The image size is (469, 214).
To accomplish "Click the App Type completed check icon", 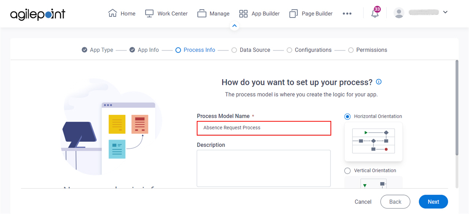I will coord(85,50).
